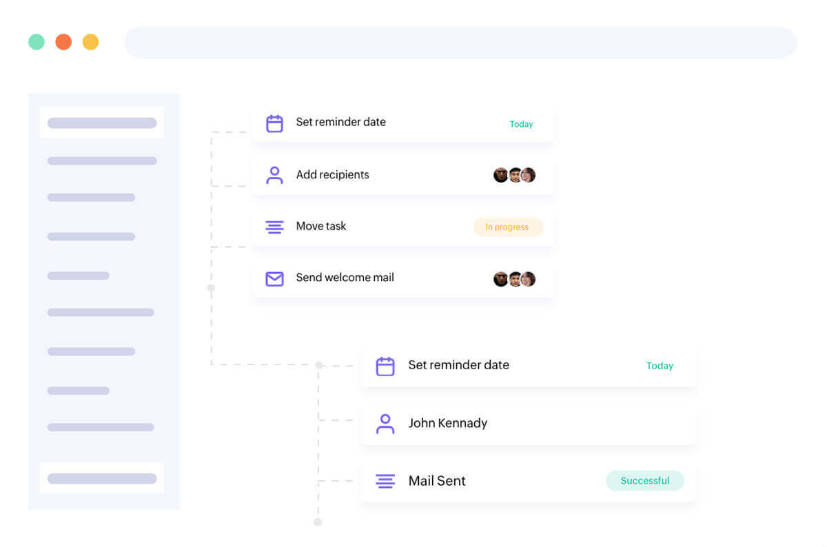
Task: Click the Today badge on Set reminder date
Action: click(521, 124)
